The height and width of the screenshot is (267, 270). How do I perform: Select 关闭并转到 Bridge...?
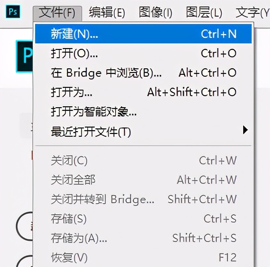143,200
